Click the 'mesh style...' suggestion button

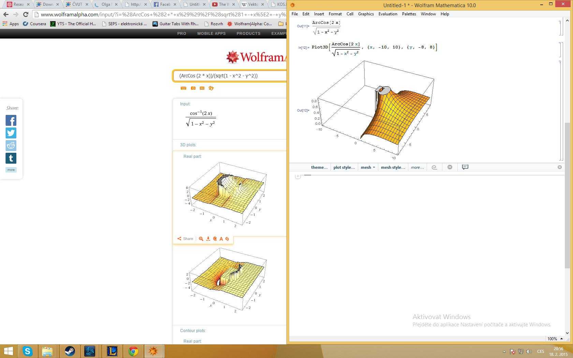[393, 167]
